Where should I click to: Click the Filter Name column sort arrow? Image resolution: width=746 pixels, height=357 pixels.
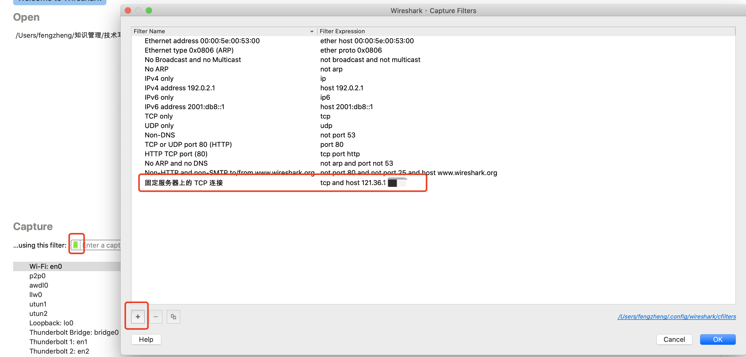[312, 31]
